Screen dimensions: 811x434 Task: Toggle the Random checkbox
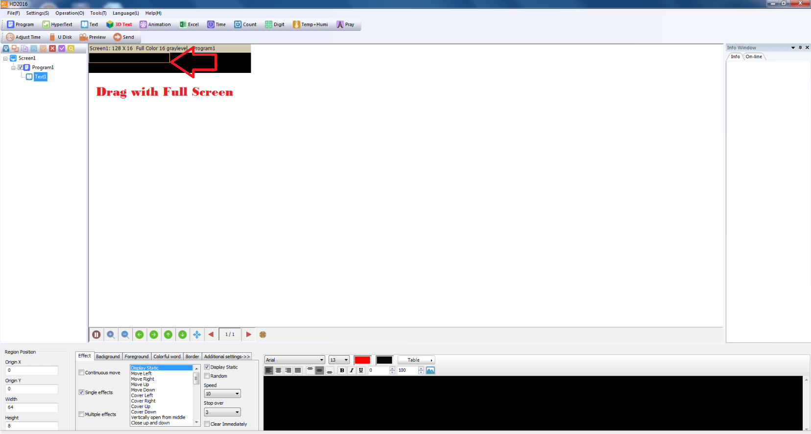[x=207, y=376]
